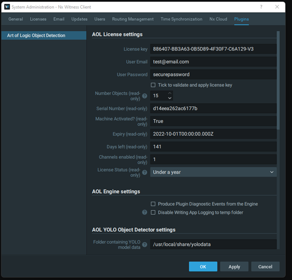Screen dimensions: 292x280
Task: Open the Licenses tab
Action: (38, 19)
